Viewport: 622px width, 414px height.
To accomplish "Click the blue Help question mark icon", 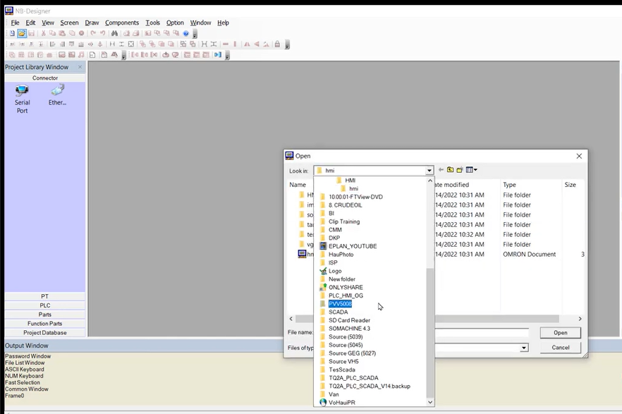I will click(186, 33).
